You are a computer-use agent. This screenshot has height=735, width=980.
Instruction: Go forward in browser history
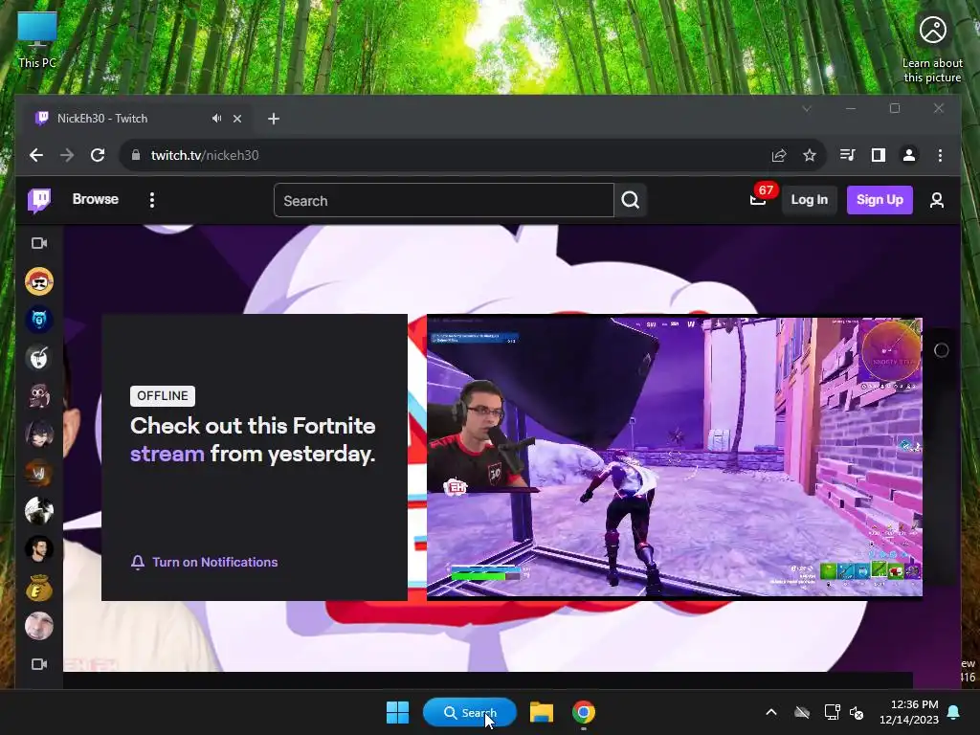tap(67, 155)
